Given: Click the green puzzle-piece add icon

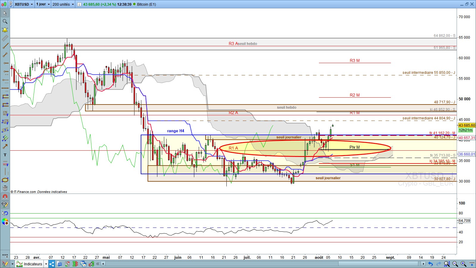Looking at the screenshot, I should (x=91, y=264).
